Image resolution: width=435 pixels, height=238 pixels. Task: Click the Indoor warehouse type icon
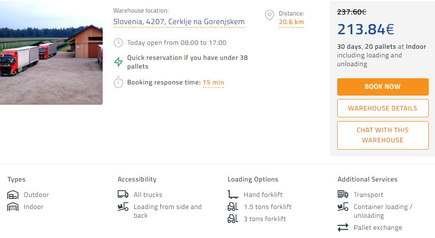click(13, 207)
